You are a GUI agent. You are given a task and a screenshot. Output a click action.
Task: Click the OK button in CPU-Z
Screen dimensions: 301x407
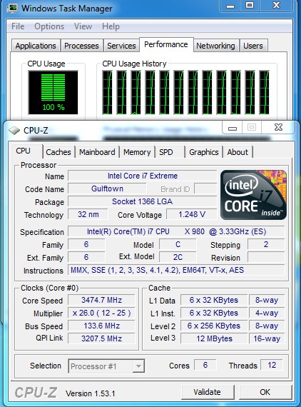click(265, 392)
